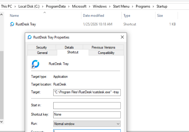This screenshot has width=189, height=132.
Task: Expand chevron after Local Disk (C:)
Action: 43,6
